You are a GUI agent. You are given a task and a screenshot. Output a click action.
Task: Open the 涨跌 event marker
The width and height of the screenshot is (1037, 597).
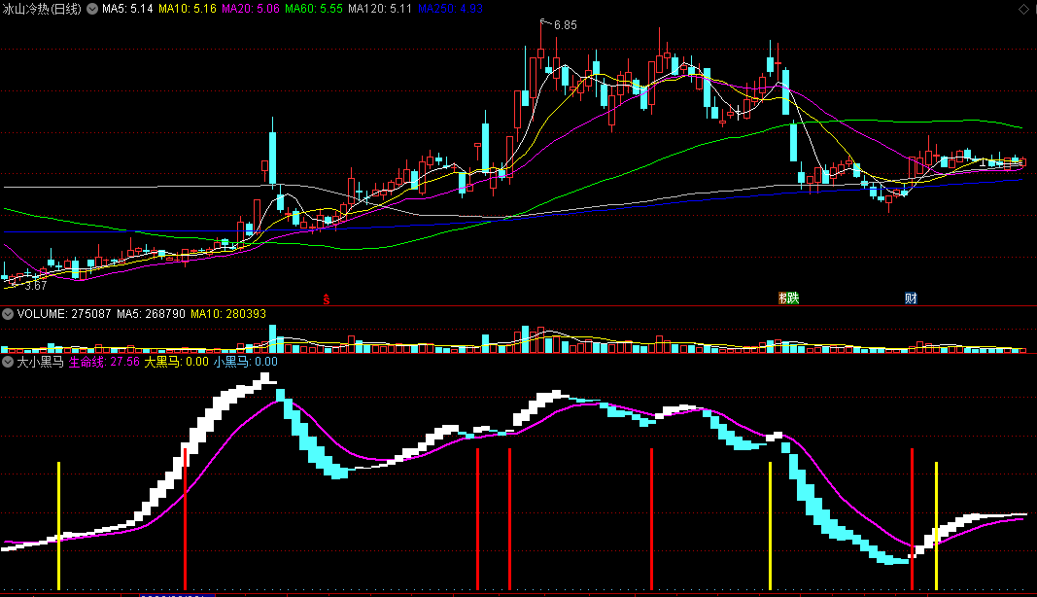788,298
